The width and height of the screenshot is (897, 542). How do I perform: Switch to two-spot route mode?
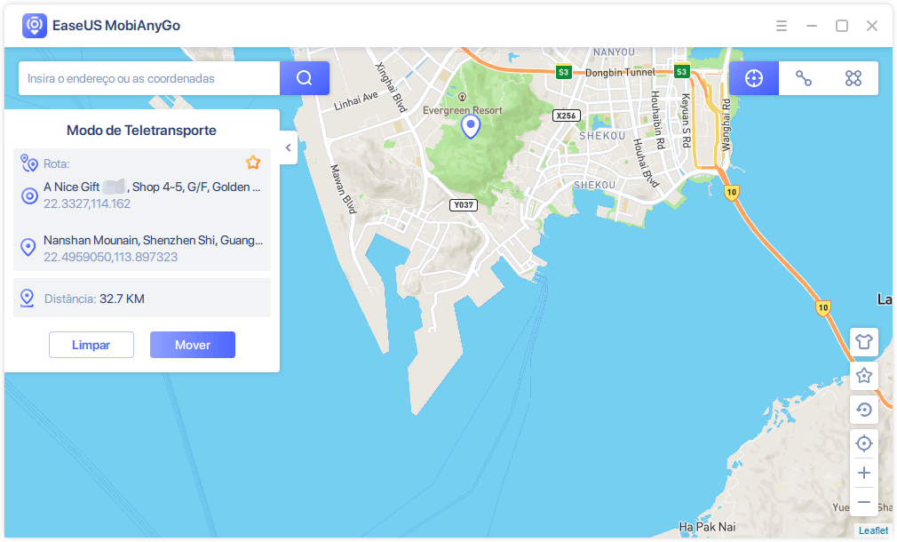[804, 78]
